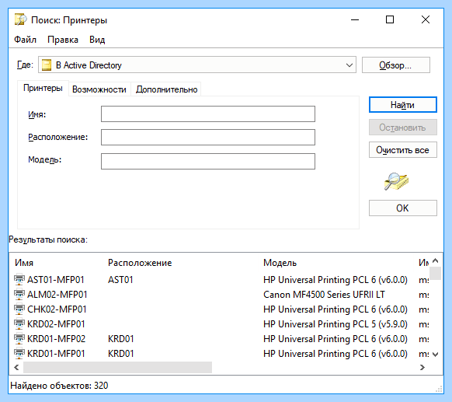Screen dimensions: 452x402
Task: Click the magnifier search animation icon
Action: pos(396,181)
